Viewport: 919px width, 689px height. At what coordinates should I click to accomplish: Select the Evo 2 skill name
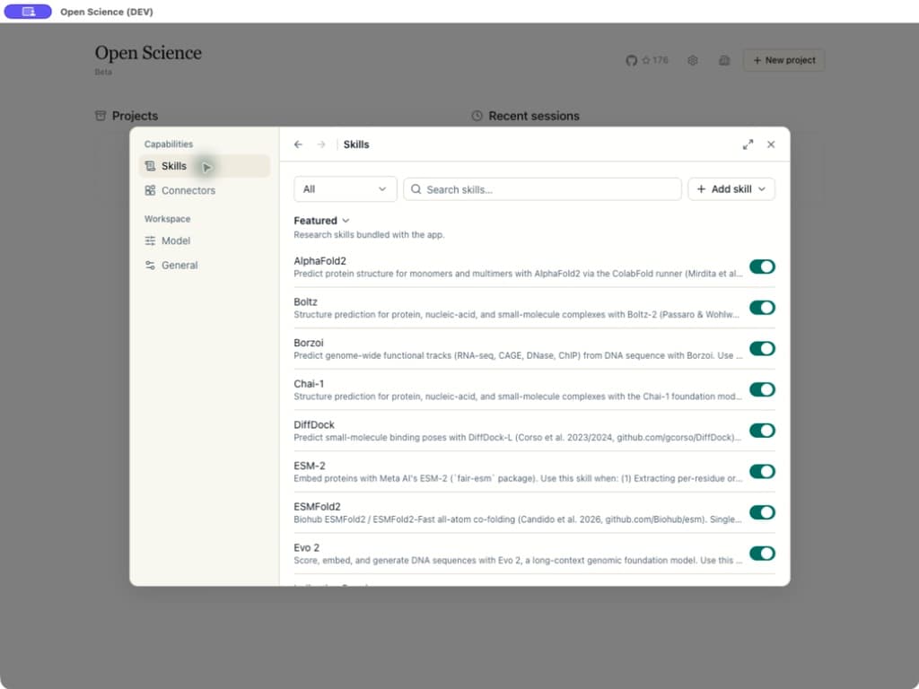click(x=307, y=548)
